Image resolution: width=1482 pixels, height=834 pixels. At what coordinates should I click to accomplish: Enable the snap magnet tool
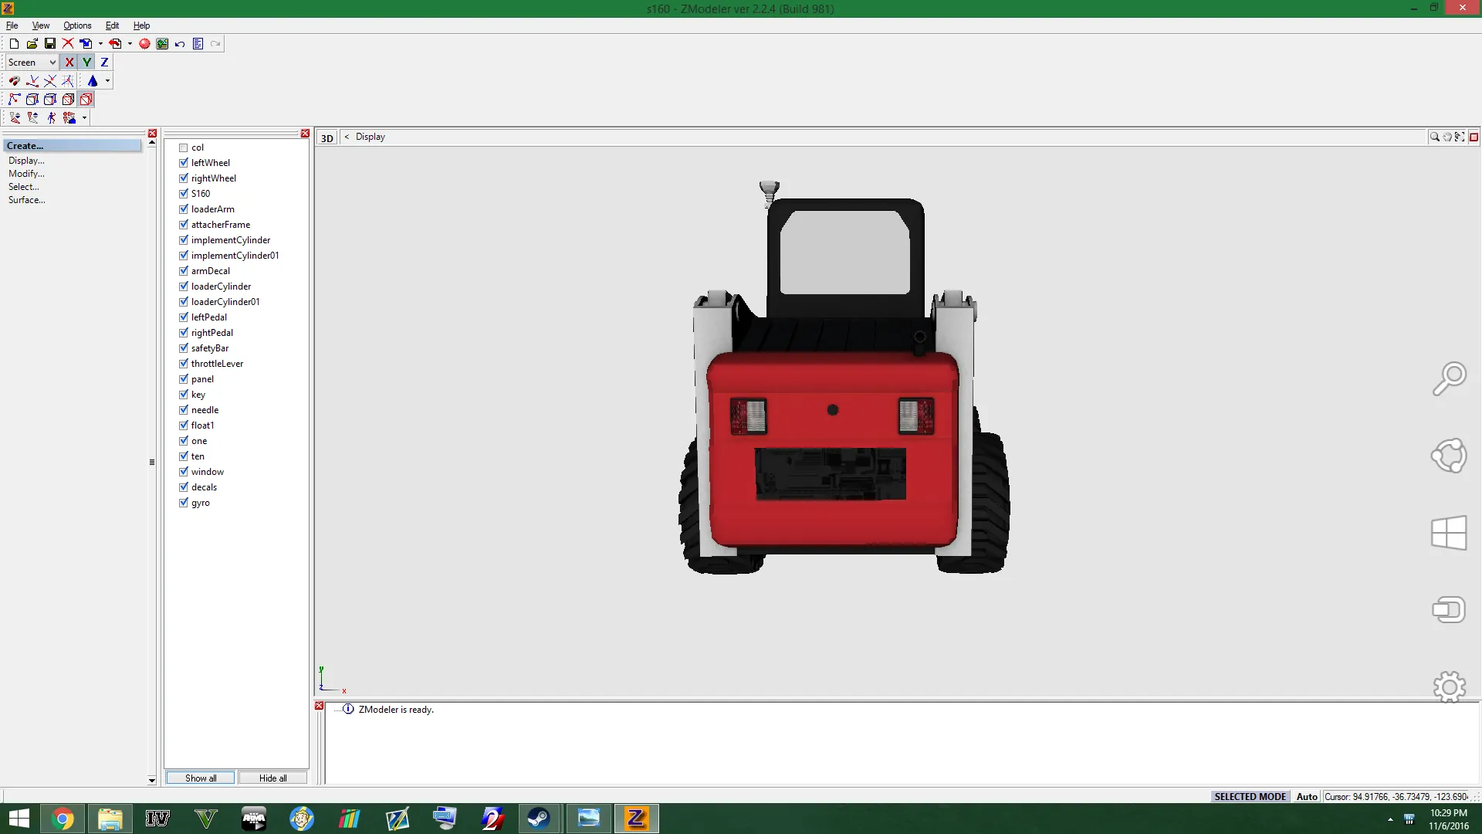[14, 81]
